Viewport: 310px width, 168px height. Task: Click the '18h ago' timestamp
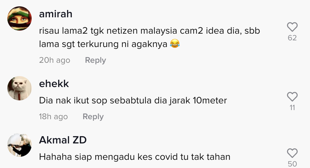[53, 116]
